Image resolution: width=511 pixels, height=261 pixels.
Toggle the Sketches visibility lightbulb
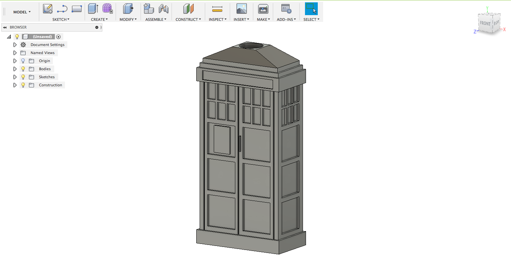pyautogui.click(x=23, y=77)
